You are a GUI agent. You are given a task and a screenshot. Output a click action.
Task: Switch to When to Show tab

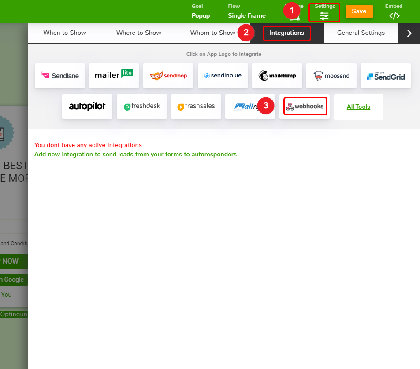[65, 33]
